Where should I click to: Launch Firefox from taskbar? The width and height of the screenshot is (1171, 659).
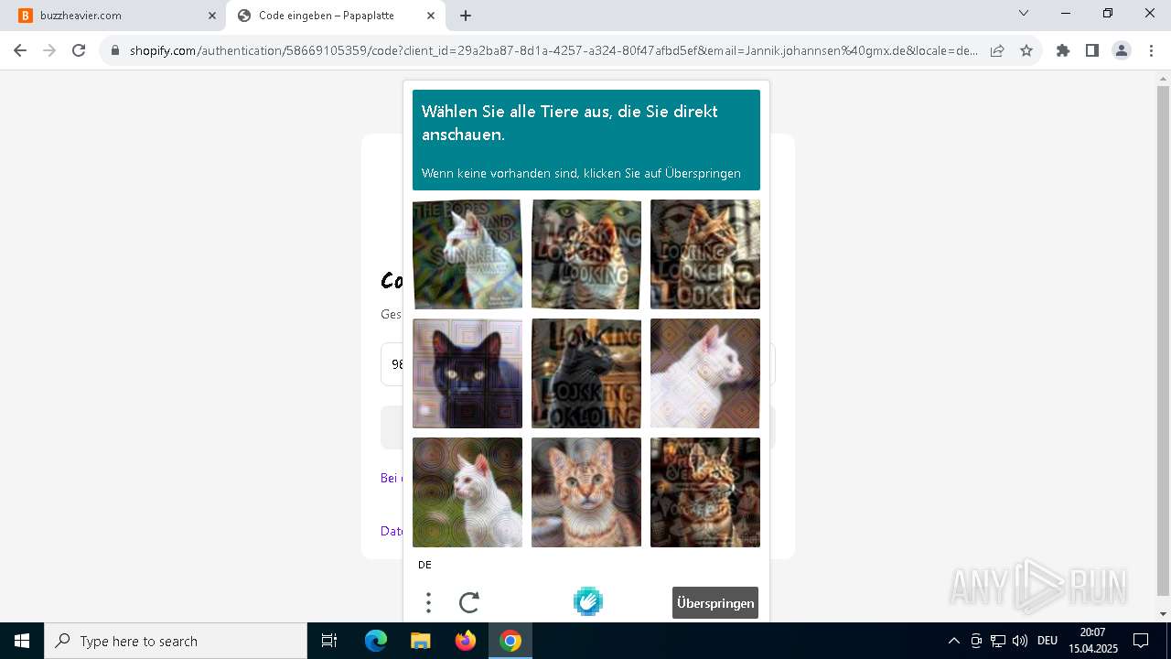point(466,641)
